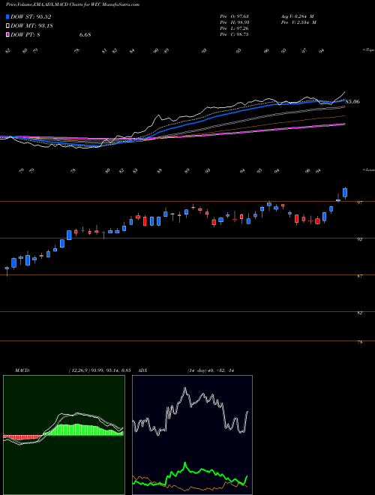Click the white DOW MT legend swatch
This screenshot has height=495, width=375.
[x=7, y=26]
